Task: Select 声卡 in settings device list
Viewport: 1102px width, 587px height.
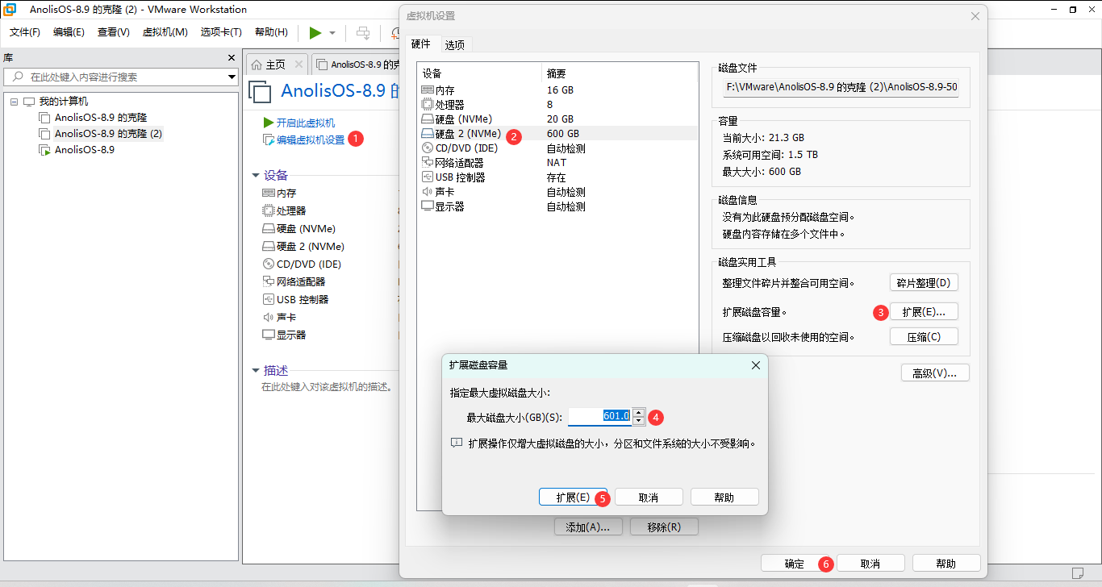Action: (x=445, y=192)
